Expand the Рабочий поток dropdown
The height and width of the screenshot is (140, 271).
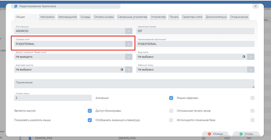[250, 70]
